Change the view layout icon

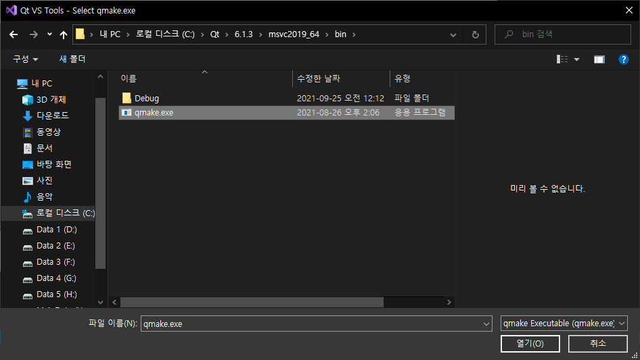point(562,59)
